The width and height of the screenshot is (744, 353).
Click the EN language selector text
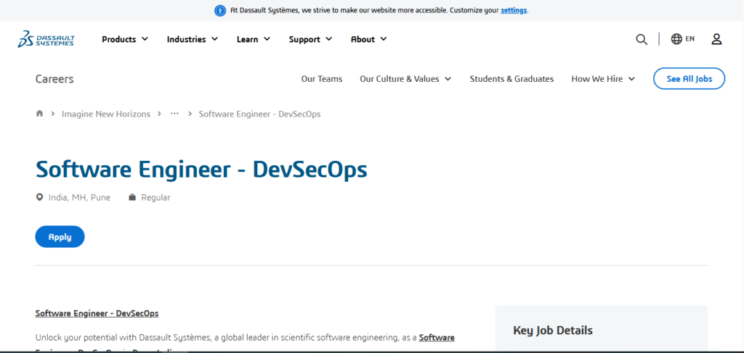point(690,39)
